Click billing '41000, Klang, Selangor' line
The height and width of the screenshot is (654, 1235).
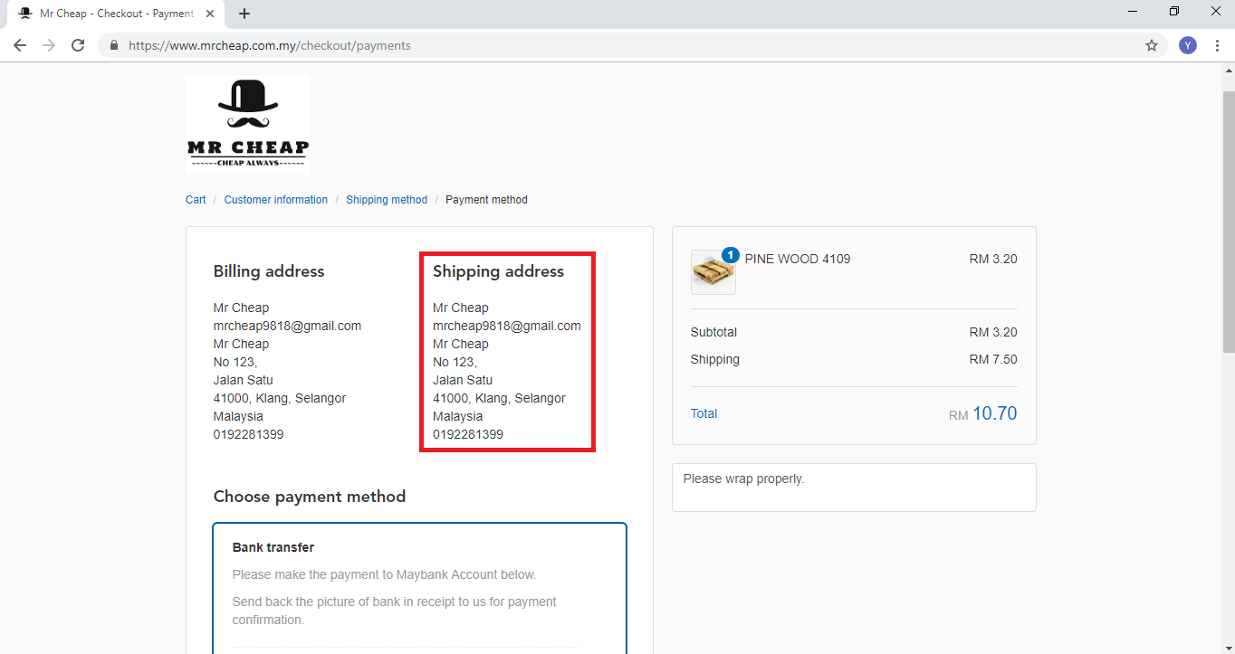(280, 398)
